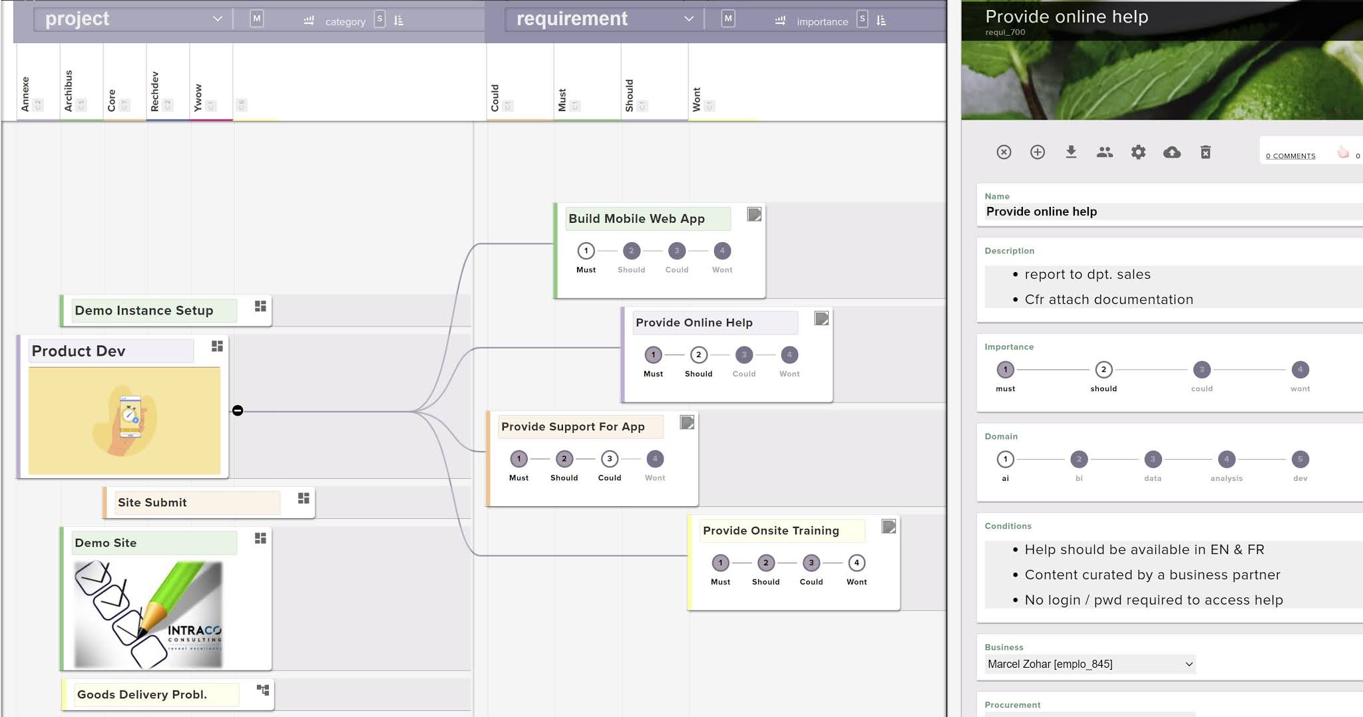
Task: Toggle the S button next to importance
Action: [x=863, y=19]
